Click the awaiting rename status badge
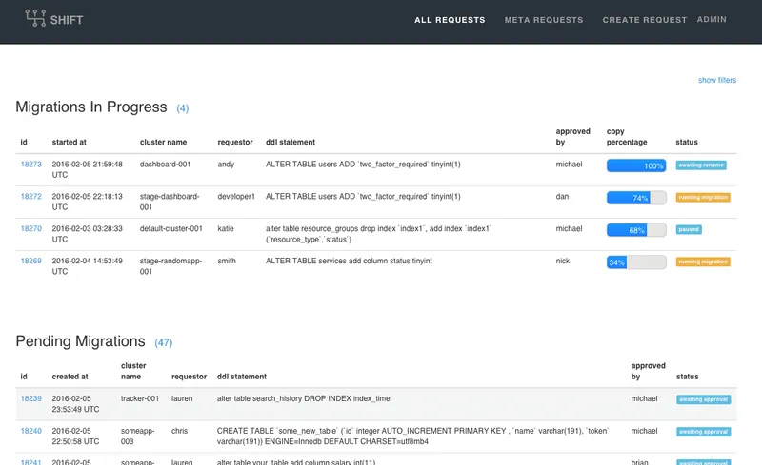This screenshot has width=762, height=465. pyautogui.click(x=701, y=165)
